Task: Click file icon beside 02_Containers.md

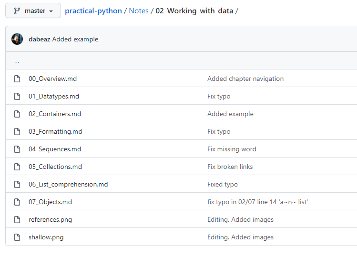Action: 17,114
